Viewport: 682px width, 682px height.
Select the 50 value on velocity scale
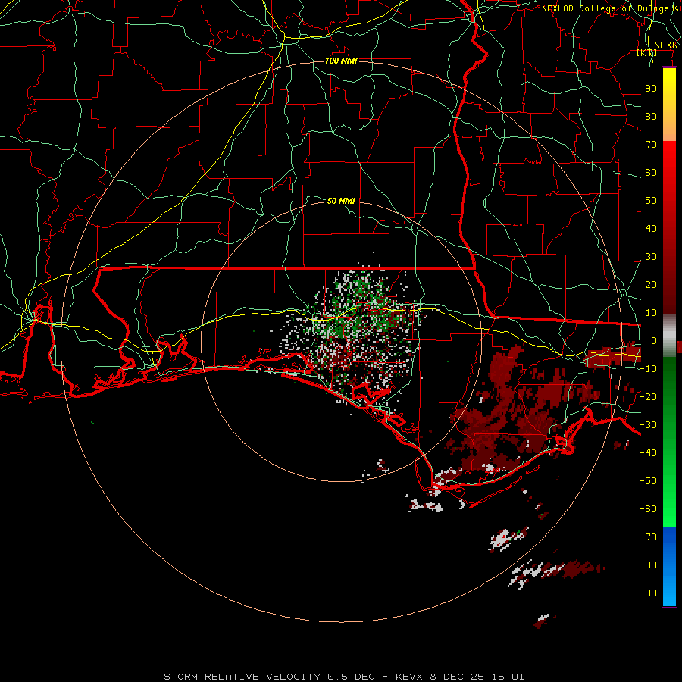(x=651, y=201)
